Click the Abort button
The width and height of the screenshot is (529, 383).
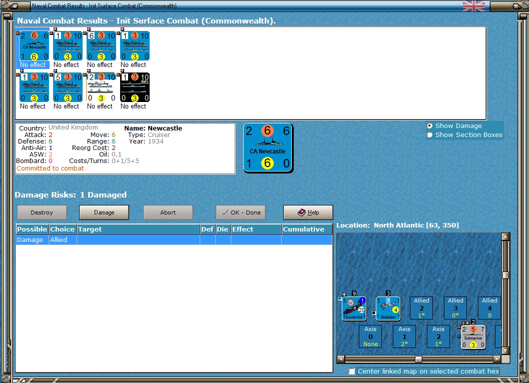168,212
